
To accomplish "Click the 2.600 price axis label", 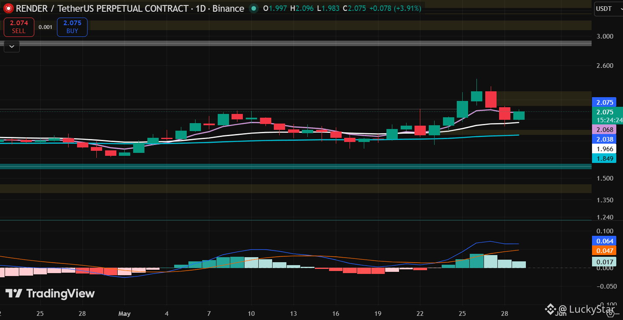I will pos(605,66).
